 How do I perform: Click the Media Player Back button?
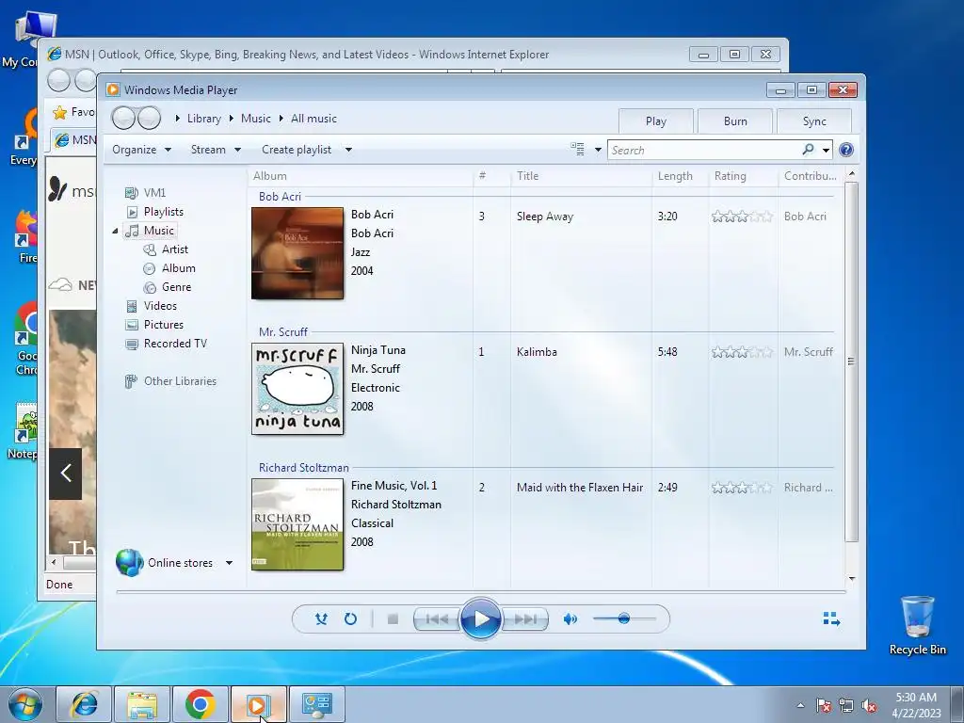pyautogui.click(x=123, y=118)
